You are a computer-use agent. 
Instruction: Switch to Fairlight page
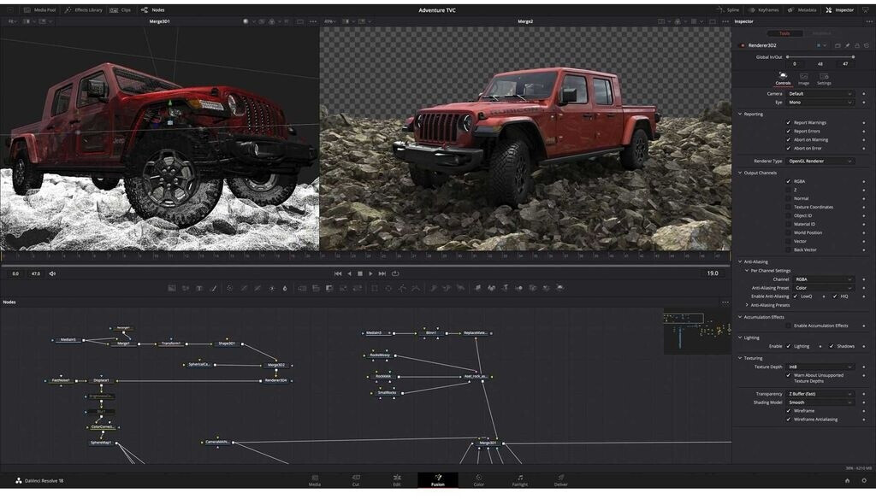click(520, 480)
